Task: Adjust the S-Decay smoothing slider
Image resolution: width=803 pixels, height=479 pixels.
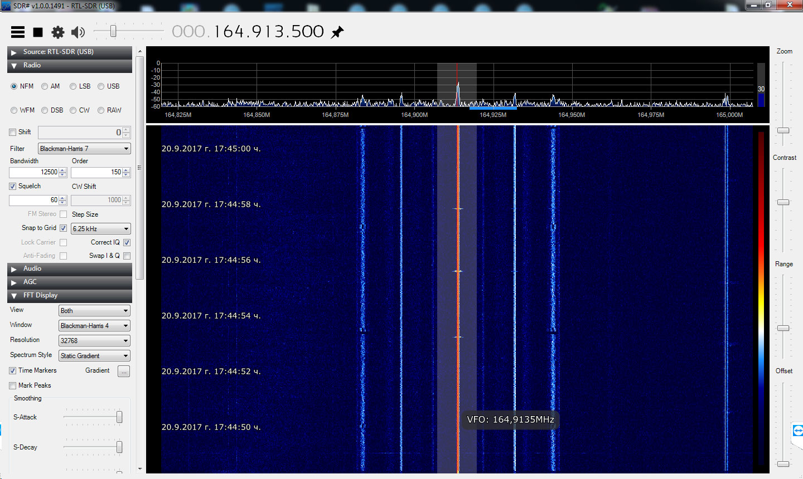Action: [x=119, y=447]
